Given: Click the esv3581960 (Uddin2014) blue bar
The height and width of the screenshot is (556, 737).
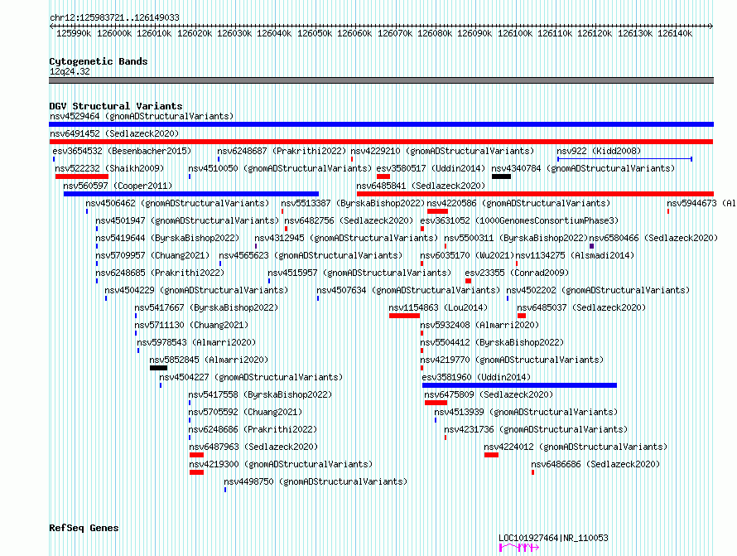Looking at the screenshot, I should tap(519, 385).
